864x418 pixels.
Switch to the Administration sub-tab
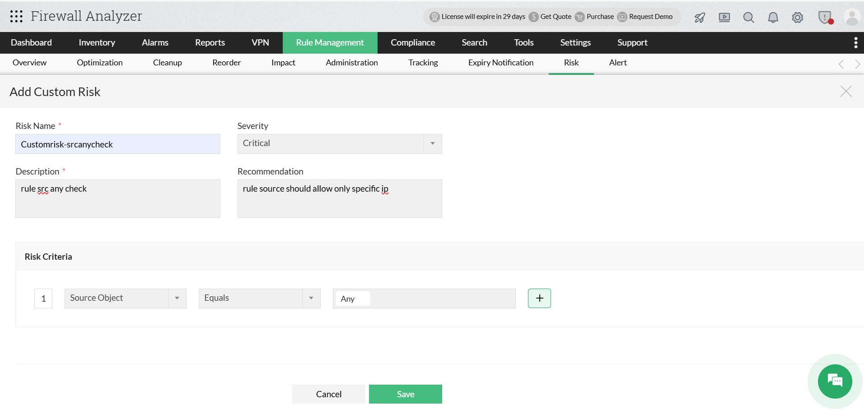tap(352, 63)
